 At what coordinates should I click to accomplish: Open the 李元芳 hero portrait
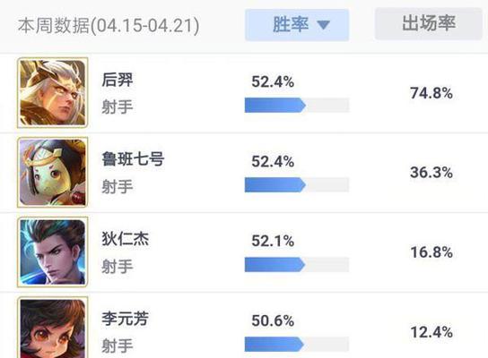53,328
